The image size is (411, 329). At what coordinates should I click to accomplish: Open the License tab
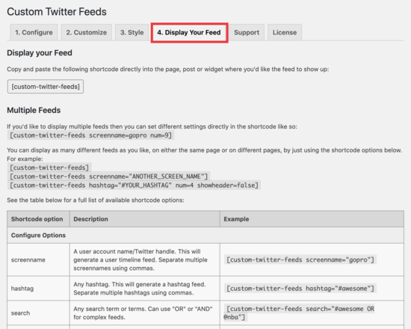(x=285, y=33)
